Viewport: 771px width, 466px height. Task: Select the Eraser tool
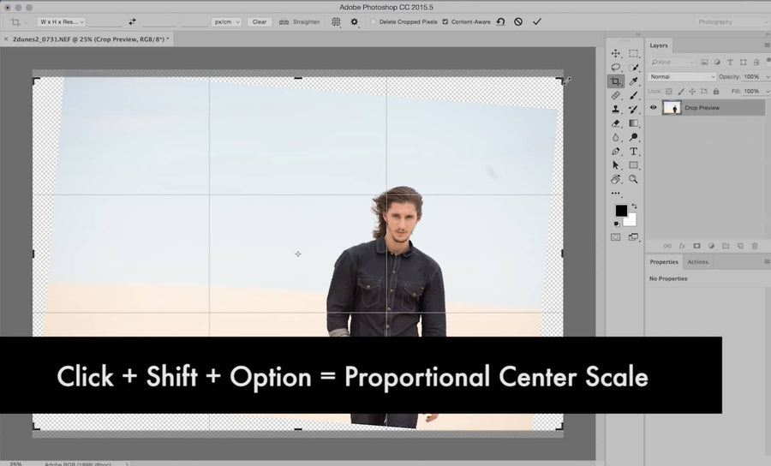point(615,123)
